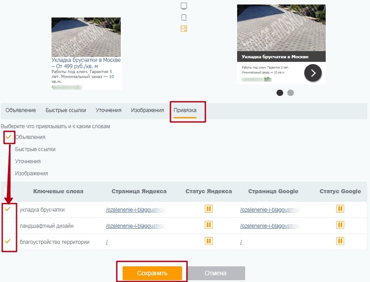The width and height of the screenshot is (370, 282).
Task: Toggle the Объявления checkbox
Action: pos(9,137)
